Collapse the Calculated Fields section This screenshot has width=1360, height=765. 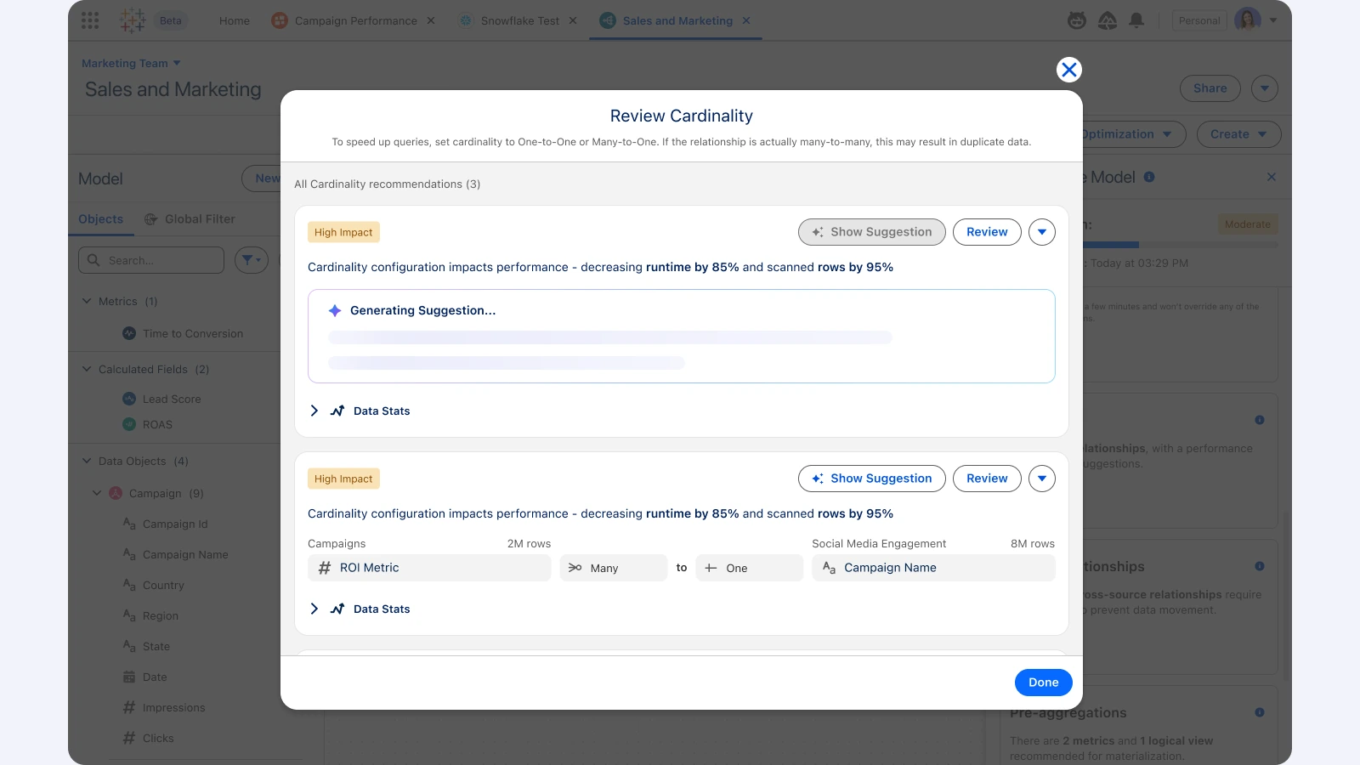click(87, 369)
